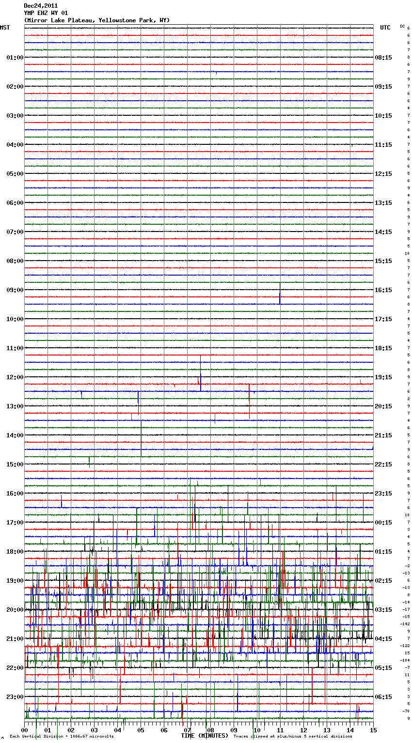Click the UTC column header

click(385, 28)
